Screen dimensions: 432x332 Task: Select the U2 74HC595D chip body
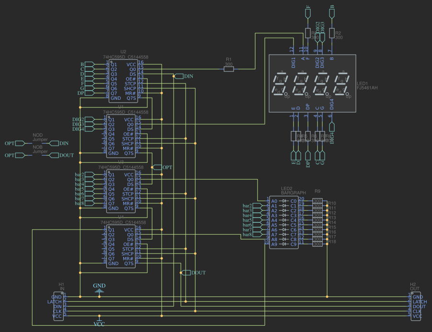point(123,81)
